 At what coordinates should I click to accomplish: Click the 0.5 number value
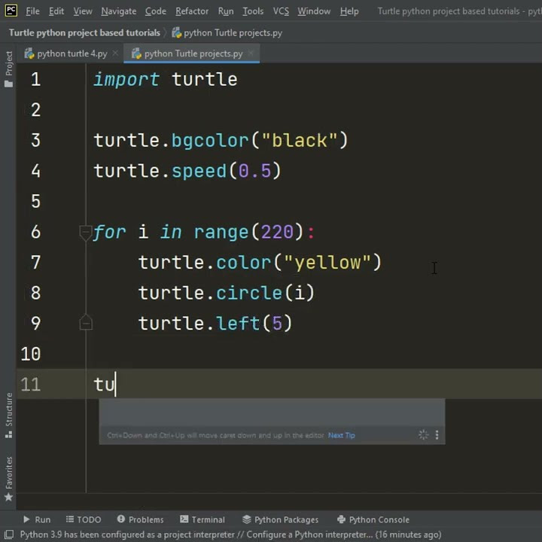pyautogui.click(x=254, y=171)
